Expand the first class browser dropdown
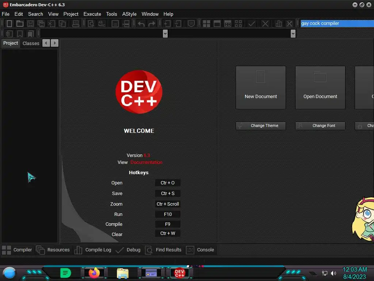This screenshot has width=374, height=281. click(165, 34)
